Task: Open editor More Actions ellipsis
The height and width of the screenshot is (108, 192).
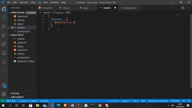Action: click(x=188, y=8)
